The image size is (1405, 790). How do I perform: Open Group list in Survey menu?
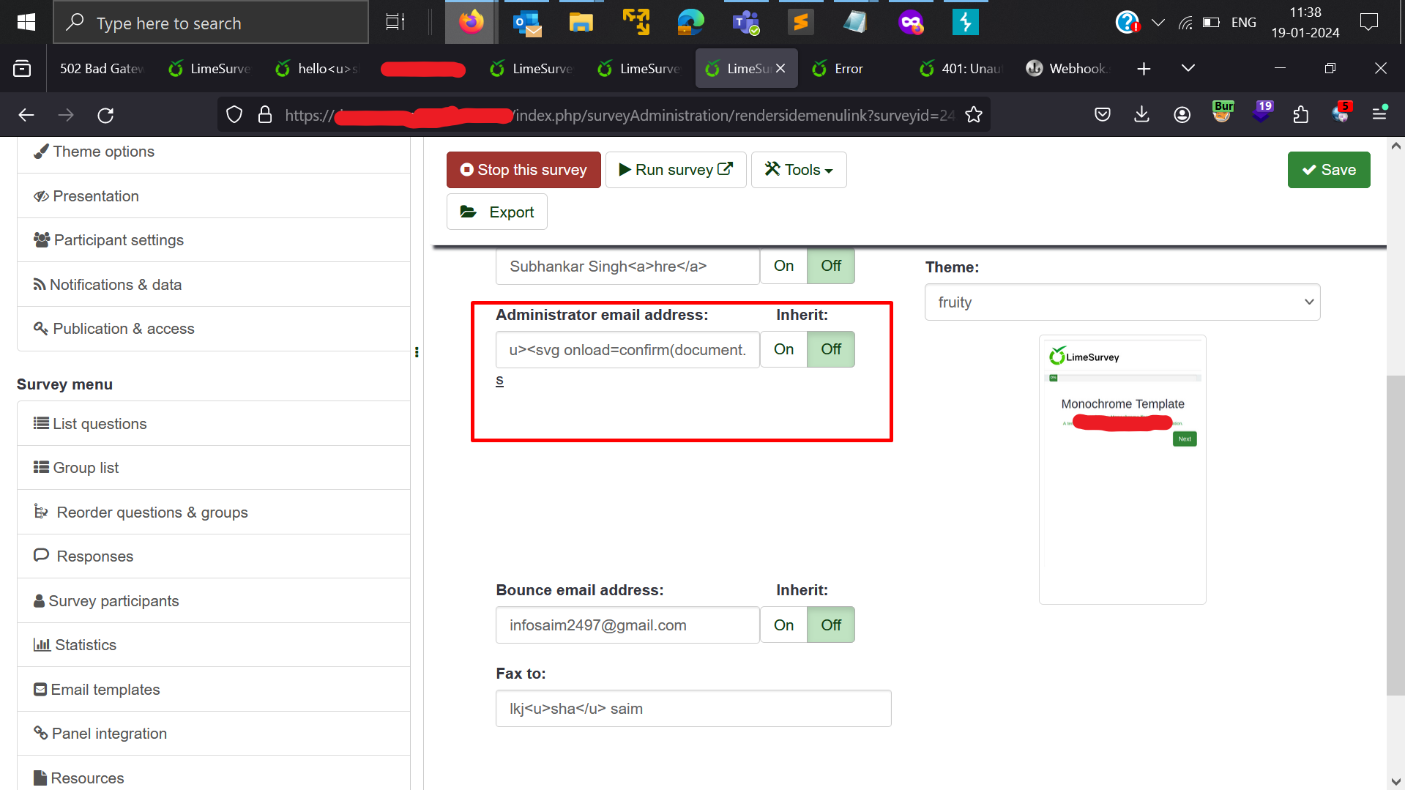213,468
